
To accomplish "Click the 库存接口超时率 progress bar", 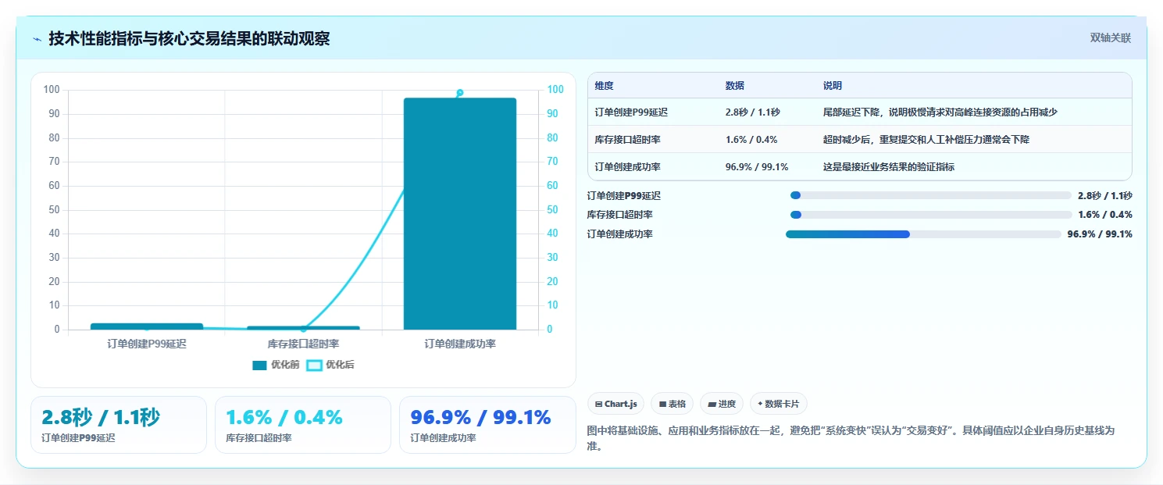I will point(931,215).
